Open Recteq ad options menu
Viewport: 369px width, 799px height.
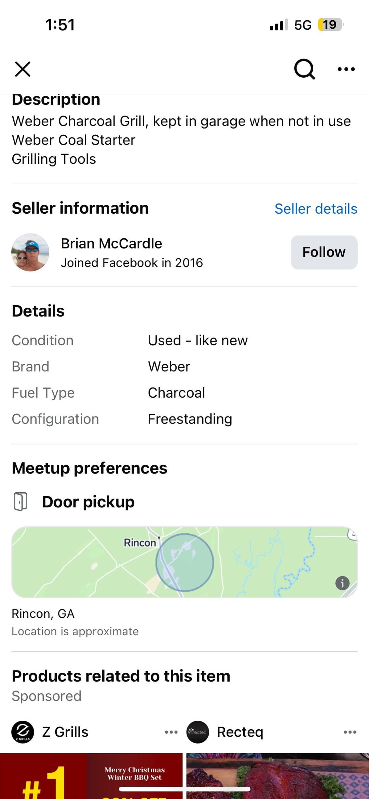(350, 732)
